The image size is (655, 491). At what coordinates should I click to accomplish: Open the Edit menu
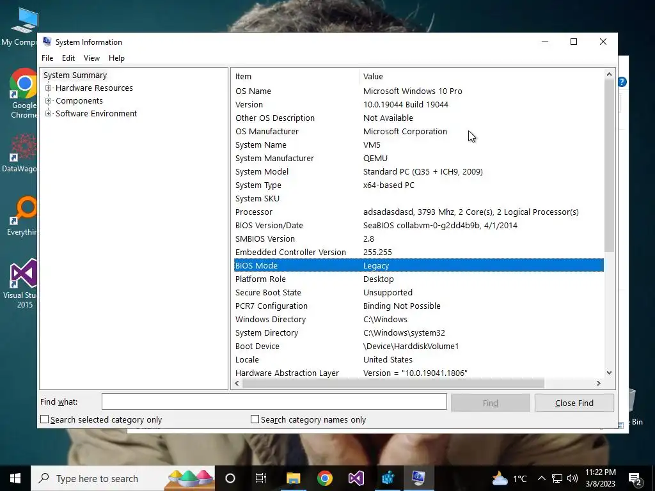[x=68, y=58]
